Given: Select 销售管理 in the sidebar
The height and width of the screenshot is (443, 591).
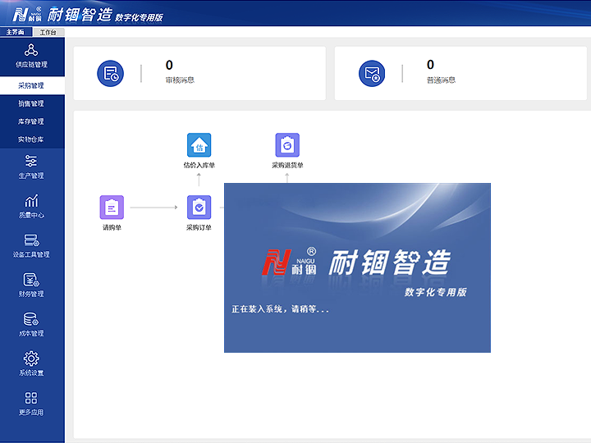Looking at the screenshot, I should tap(32, 103).
